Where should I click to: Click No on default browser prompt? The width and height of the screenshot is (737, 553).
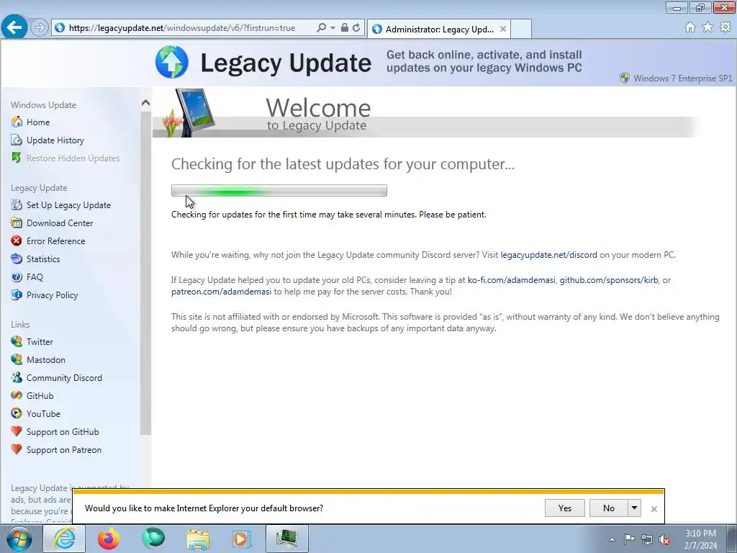[608, 508]
